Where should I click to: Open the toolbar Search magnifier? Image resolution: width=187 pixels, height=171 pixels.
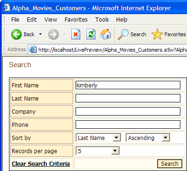point(132,34)
